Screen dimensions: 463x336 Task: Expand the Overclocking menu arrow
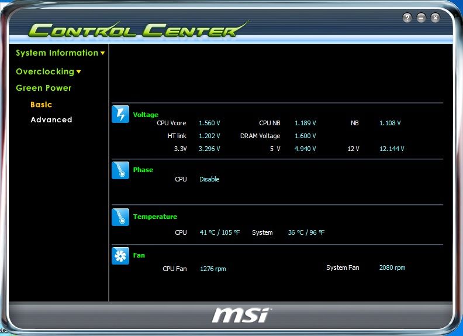[78, 71]
